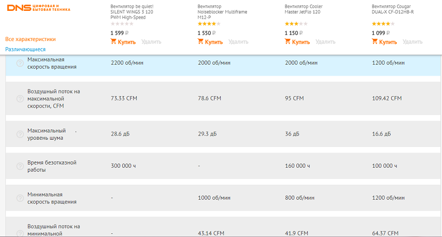Open help icon for Максимальная скорость вращения
The height and width of the screenshot is (237, 442).
(x=20, y=63)
